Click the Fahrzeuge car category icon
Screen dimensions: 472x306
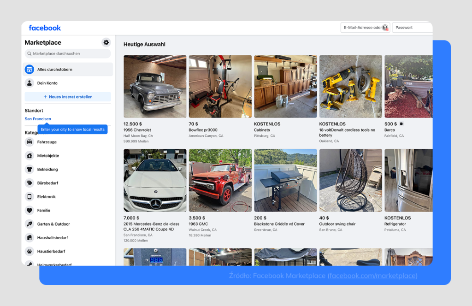[29, 142]
